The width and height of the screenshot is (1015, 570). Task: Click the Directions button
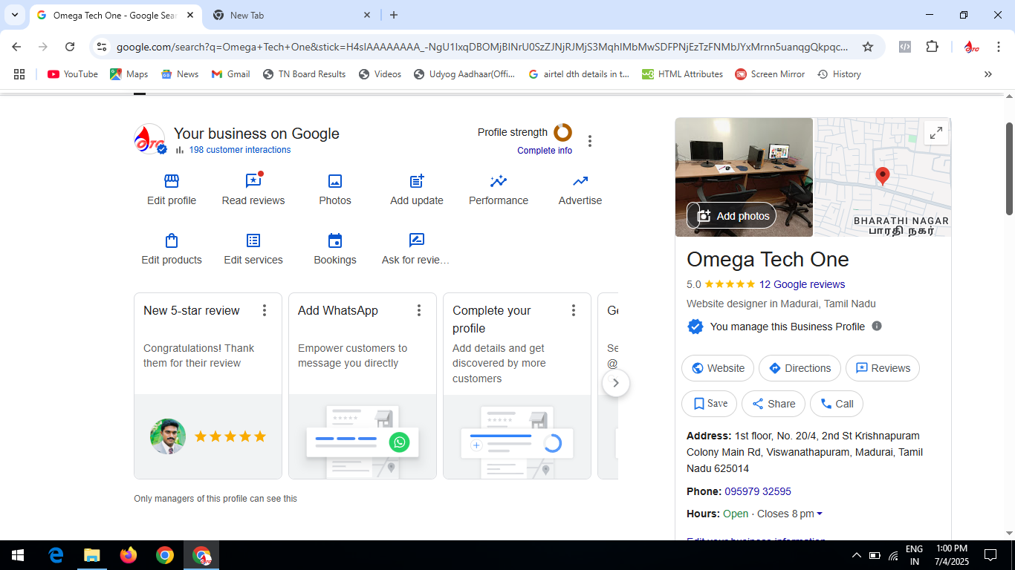point(800,368)
